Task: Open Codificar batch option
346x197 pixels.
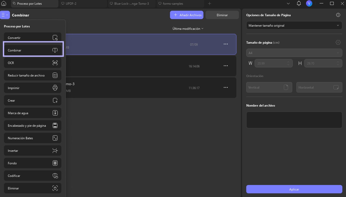Action: click(x=33, y=176)
